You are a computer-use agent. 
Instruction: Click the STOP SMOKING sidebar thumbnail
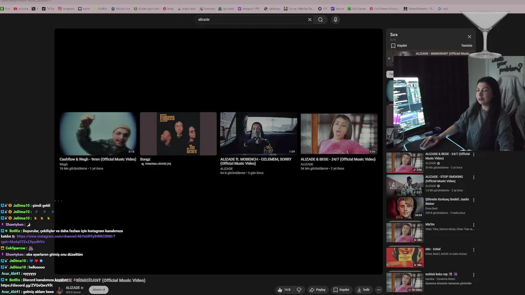[x=405, y=185]
